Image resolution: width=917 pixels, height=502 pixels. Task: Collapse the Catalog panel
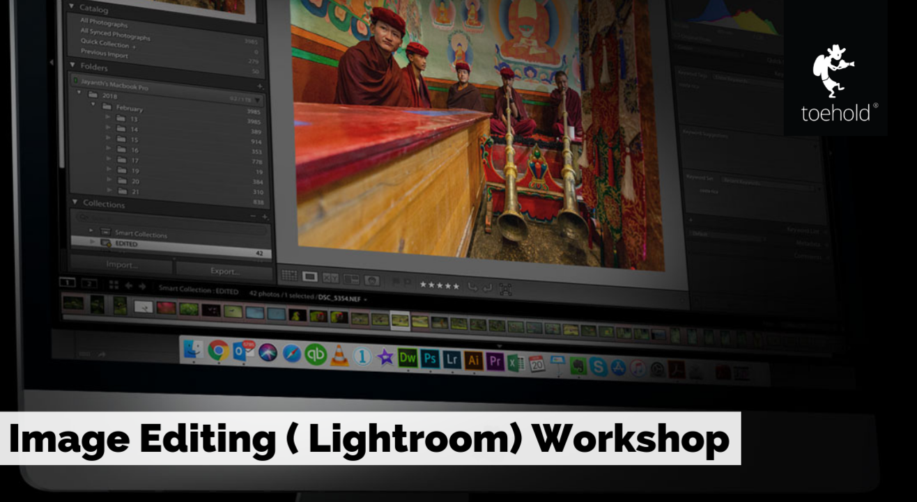tap(72, 7)
